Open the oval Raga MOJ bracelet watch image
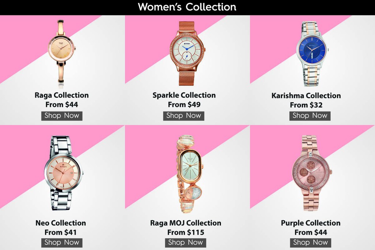 tap(189, 174)
